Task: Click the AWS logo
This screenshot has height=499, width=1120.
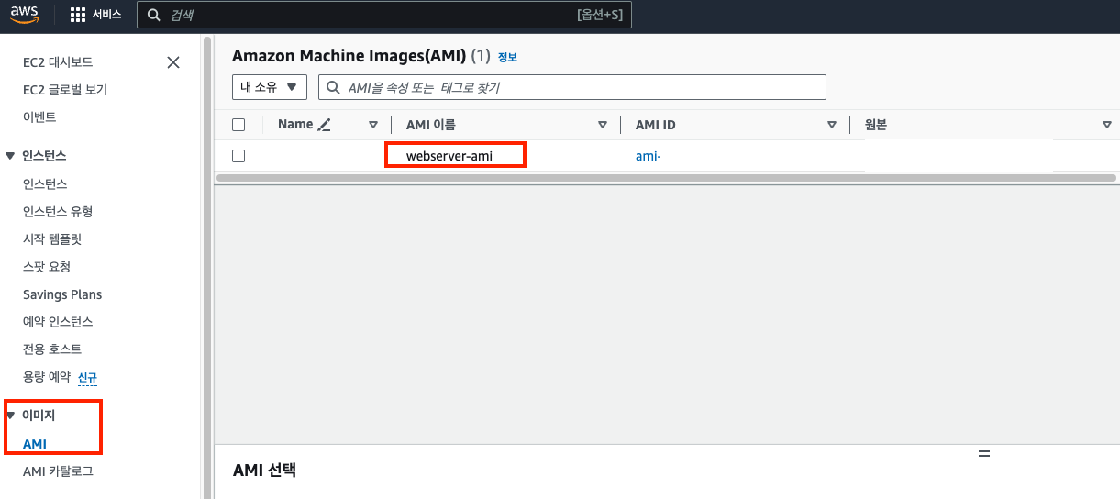Action: click(24, 15)
